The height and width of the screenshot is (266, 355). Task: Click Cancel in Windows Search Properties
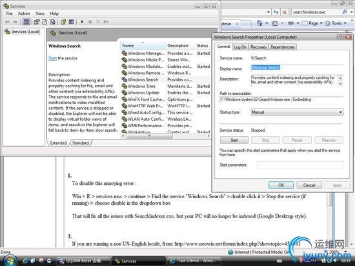pyautogui.click(x=309, y=185)
